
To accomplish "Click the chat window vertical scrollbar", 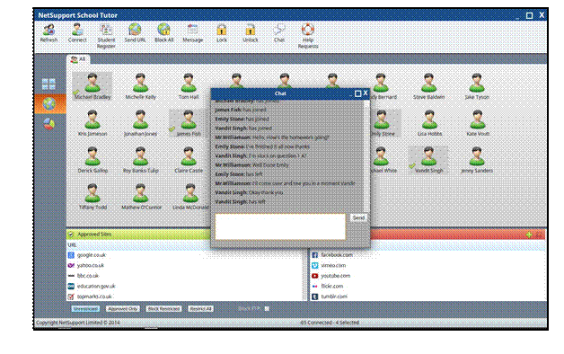I will click(x=366, y=155).
